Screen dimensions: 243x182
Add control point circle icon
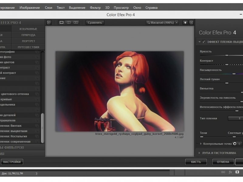pyautogui.click(x=234, y=143)
